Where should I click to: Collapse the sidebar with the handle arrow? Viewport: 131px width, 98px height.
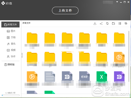tap(22, 55)
